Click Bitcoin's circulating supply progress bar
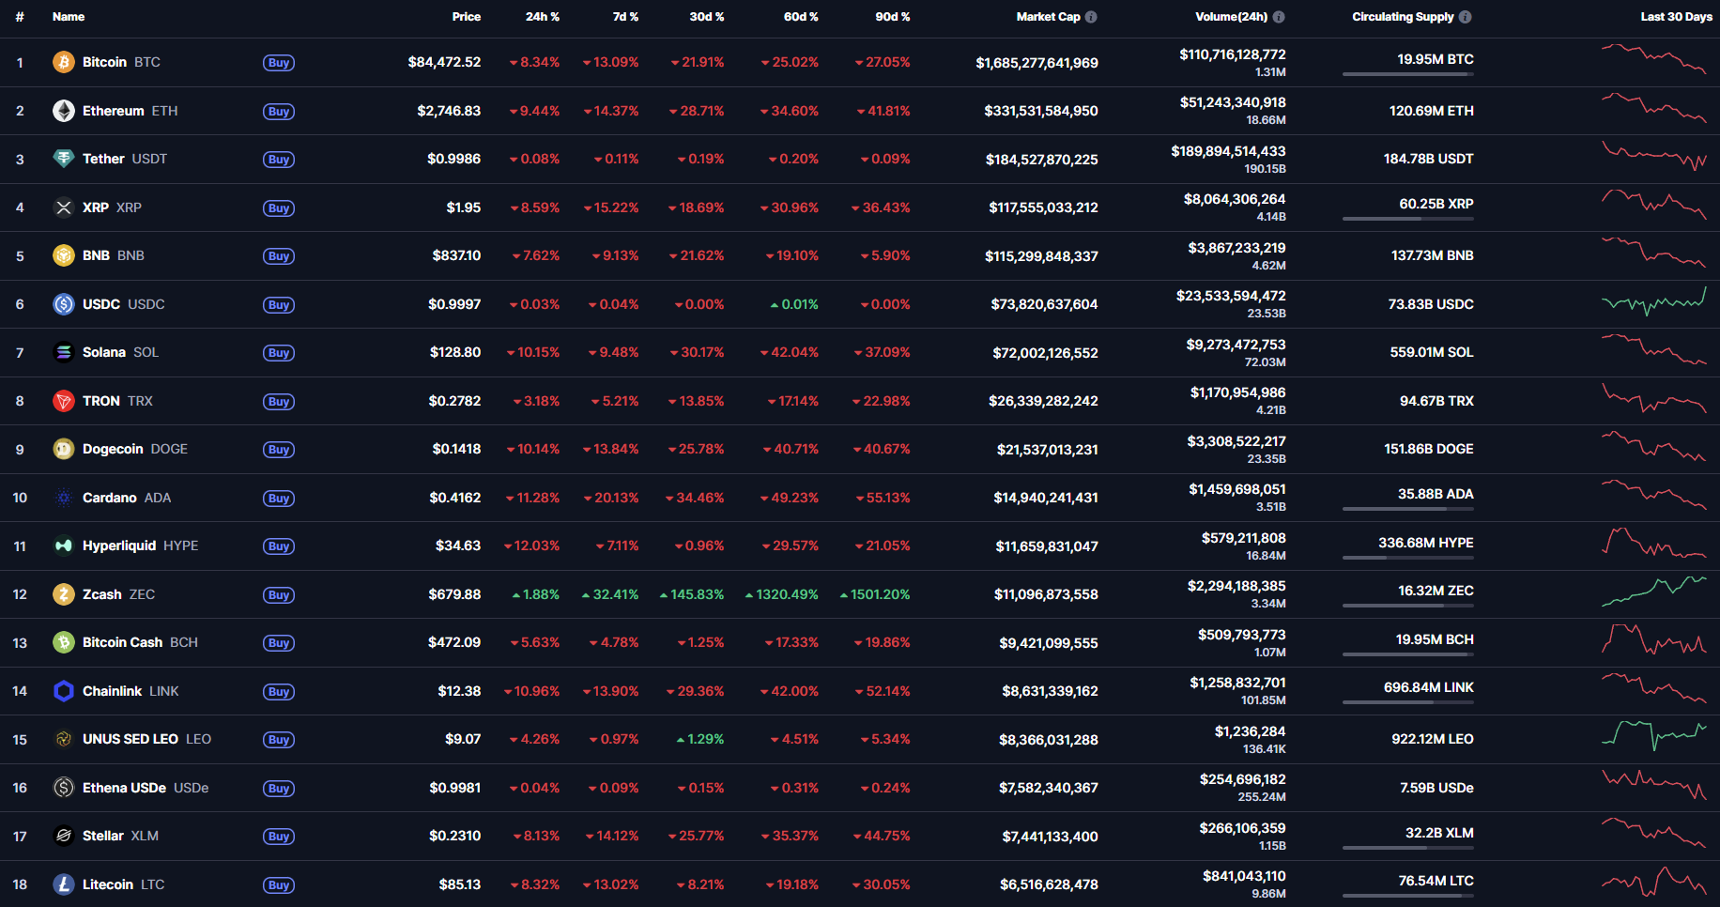 coord(1408,74)
